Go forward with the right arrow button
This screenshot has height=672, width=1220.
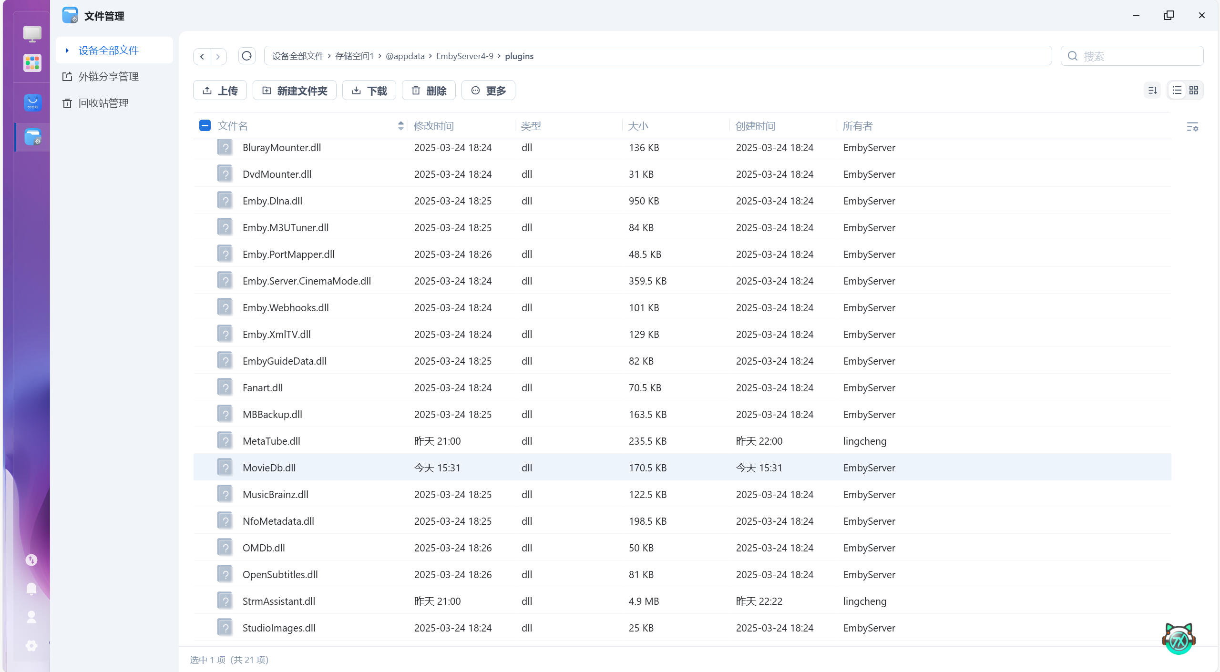pos(218,56)
